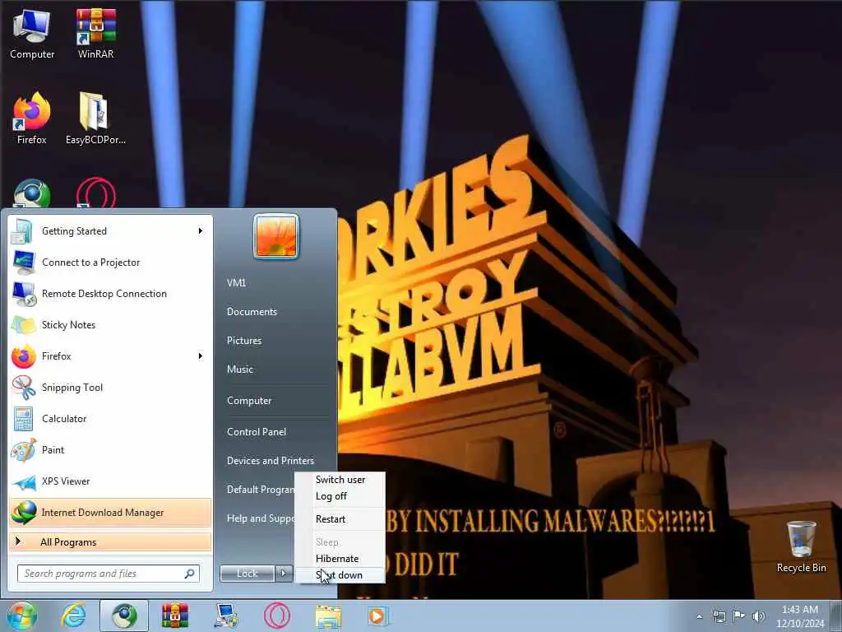Click the Windows Start orb
Screen dimensions: 842x632
(x=21, y=616)
